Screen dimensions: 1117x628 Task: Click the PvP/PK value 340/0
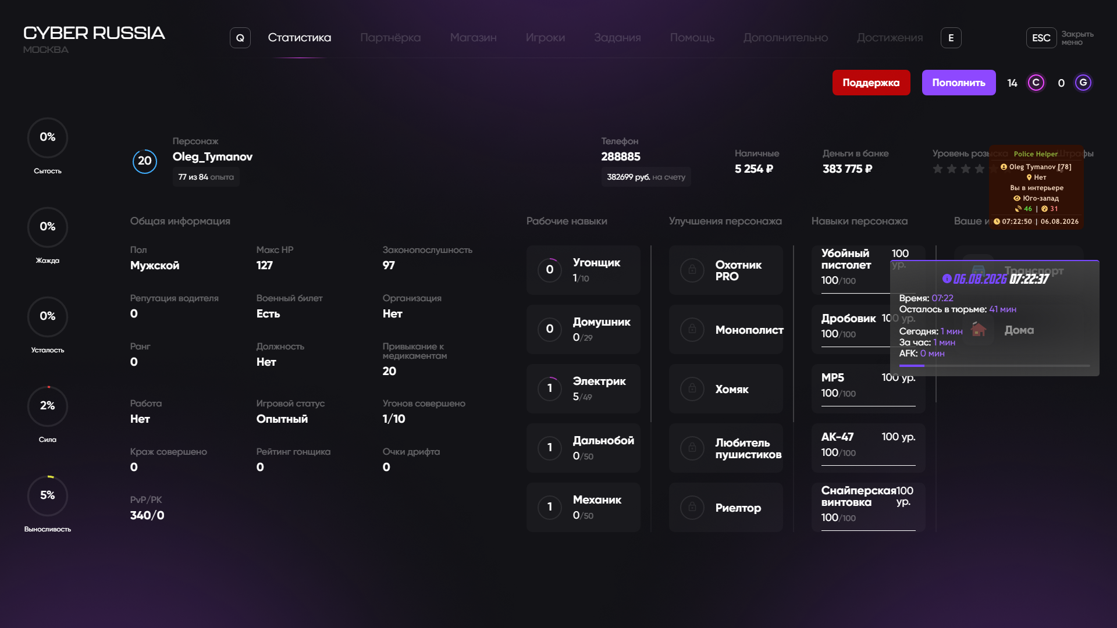pyautogui.click(x=147, y=515)
